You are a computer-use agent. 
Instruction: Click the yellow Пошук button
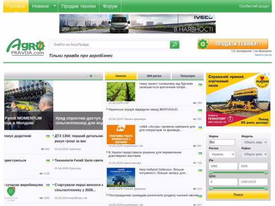tap(238, 195)
